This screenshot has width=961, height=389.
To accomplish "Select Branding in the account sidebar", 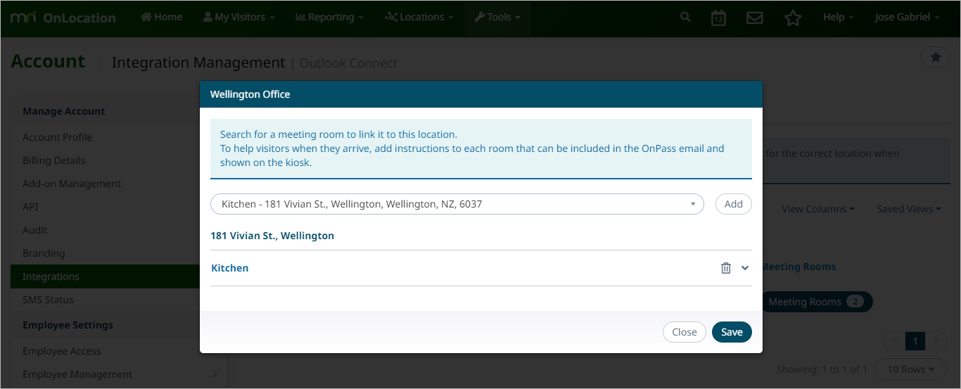I will pyautogui.click(x=44, y=253).
